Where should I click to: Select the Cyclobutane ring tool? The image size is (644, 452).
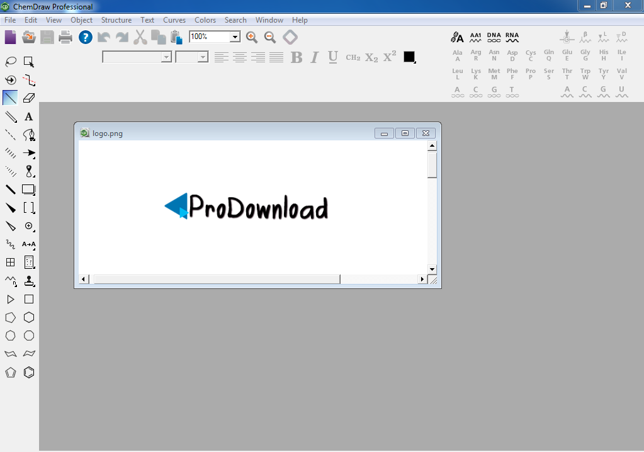(x=29, y=299)
